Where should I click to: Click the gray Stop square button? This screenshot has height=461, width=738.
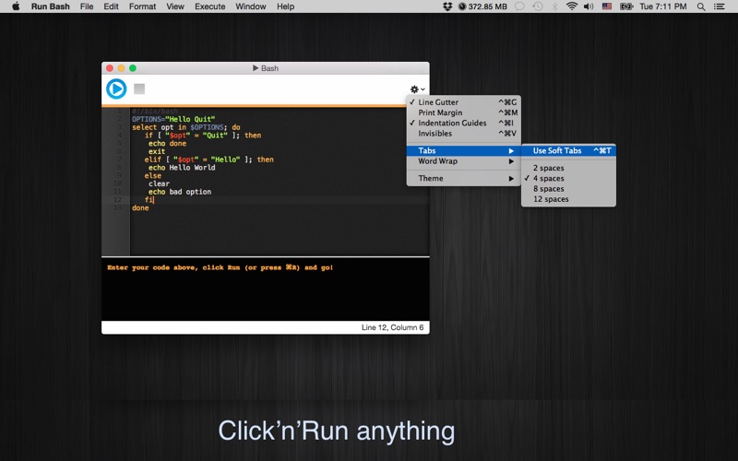tap(139, 89)
